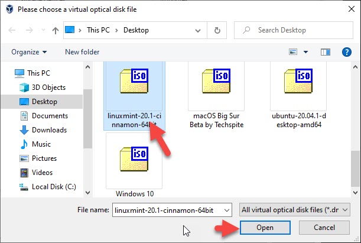Screen dimensions: 361x243
Task: Open Downloads in the navigation pane
Action: [49, 130]
